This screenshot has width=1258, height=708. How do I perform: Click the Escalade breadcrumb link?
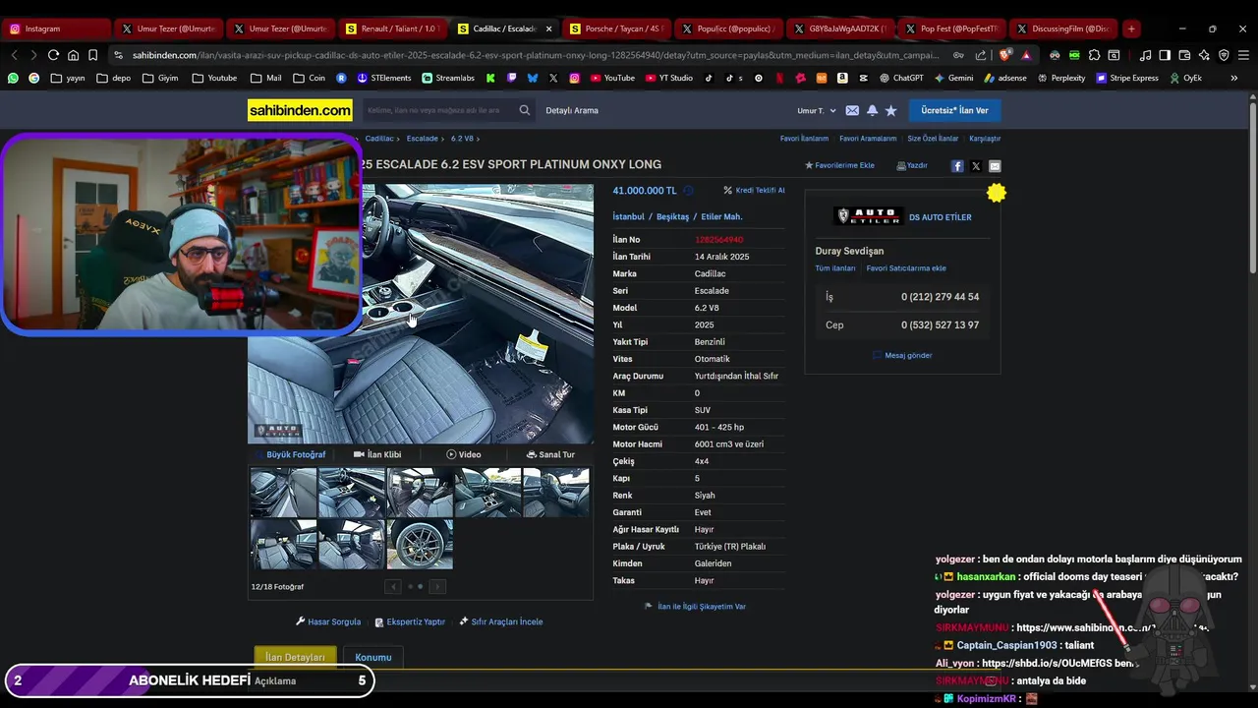point(423,139)
